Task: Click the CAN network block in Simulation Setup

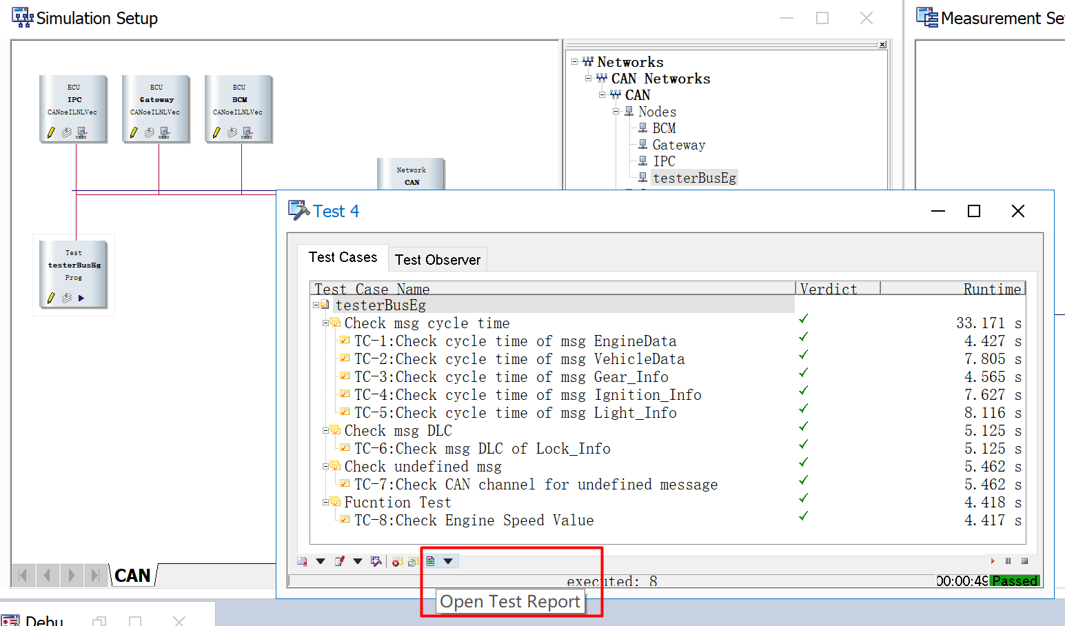Action: click(x=411, y=174)
